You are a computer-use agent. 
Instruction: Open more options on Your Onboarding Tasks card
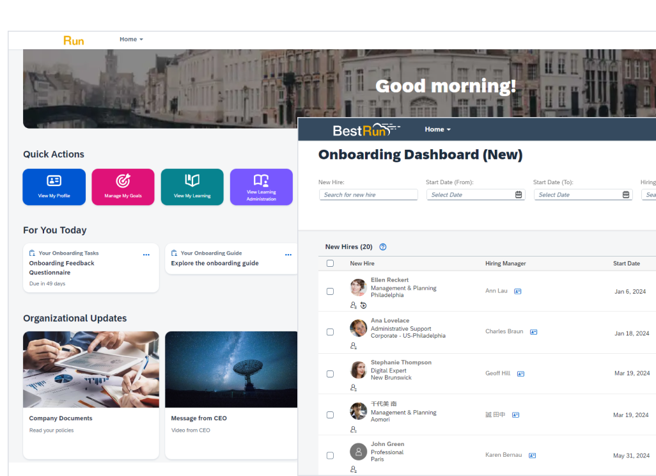point(146,255)
